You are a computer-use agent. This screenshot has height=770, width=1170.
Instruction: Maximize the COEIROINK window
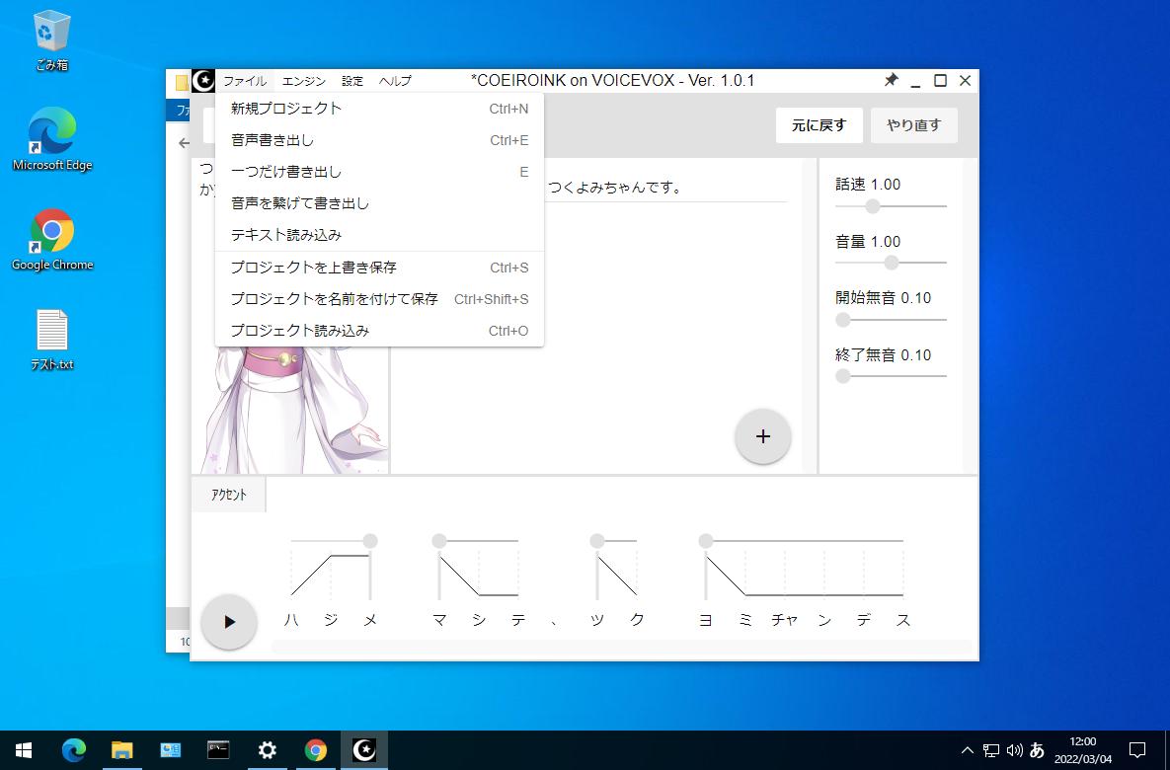pos(940,81)
